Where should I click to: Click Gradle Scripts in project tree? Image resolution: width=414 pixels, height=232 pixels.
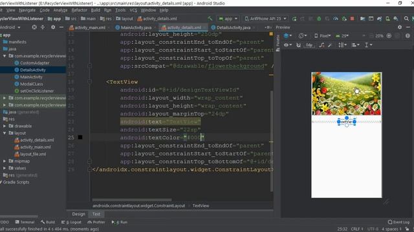click(x=16, y=182)
